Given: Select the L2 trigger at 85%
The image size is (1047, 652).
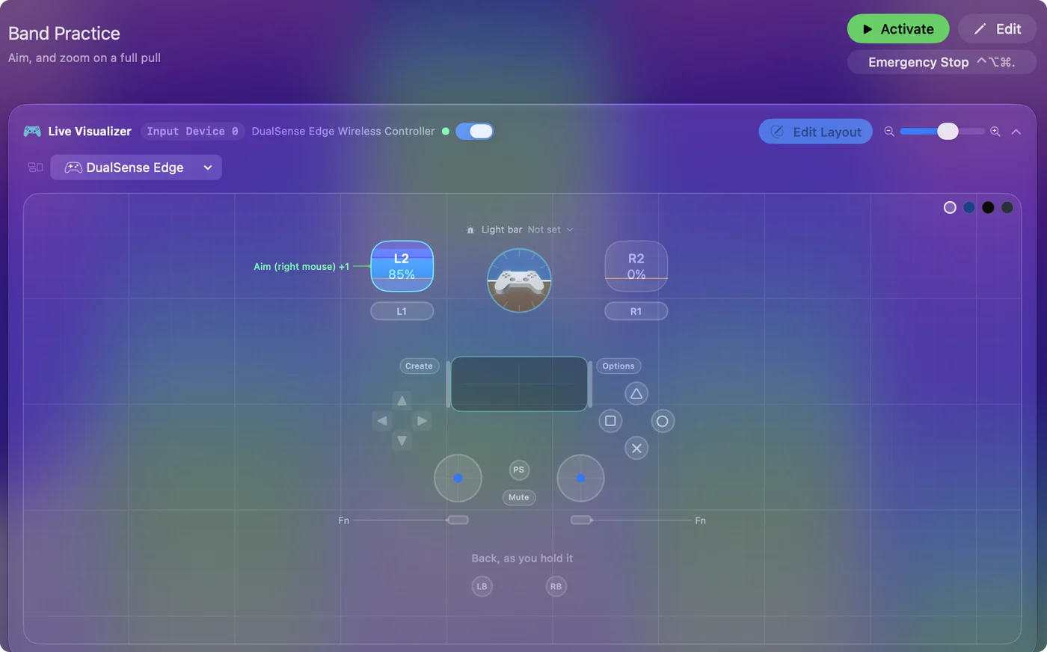Looking at the screenshot, I should tap(402, 266).
